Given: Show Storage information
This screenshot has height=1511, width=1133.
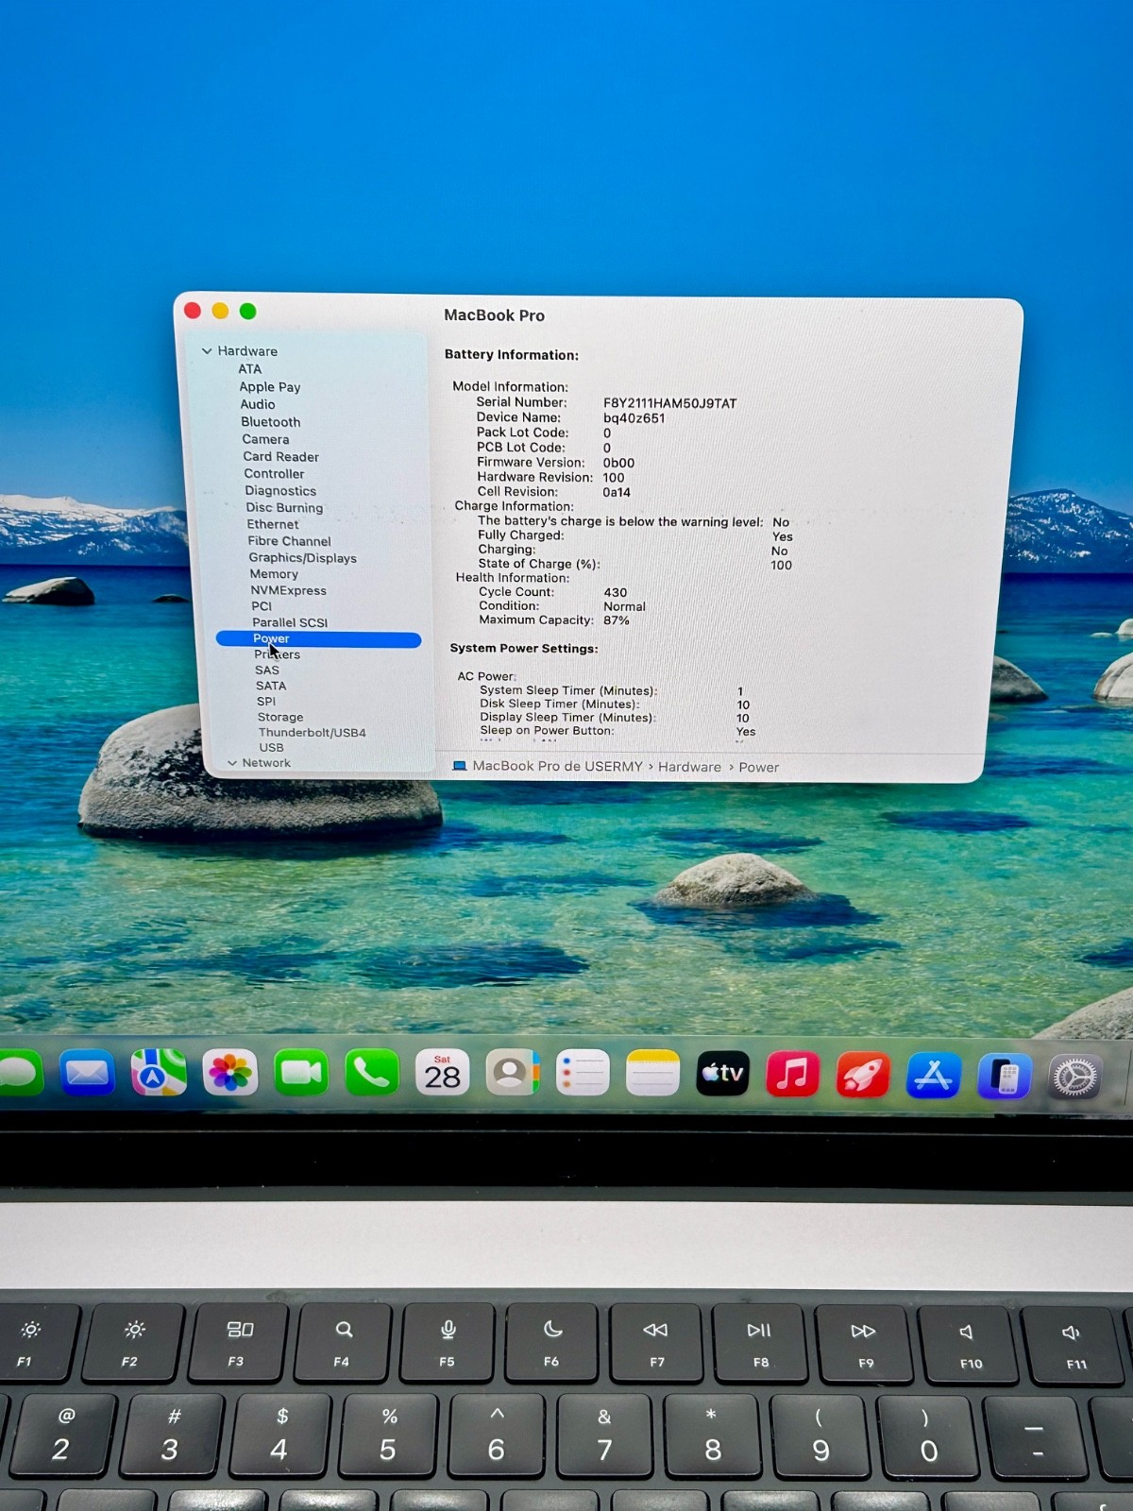Looking at the screenshot, I should pos(280,718).
